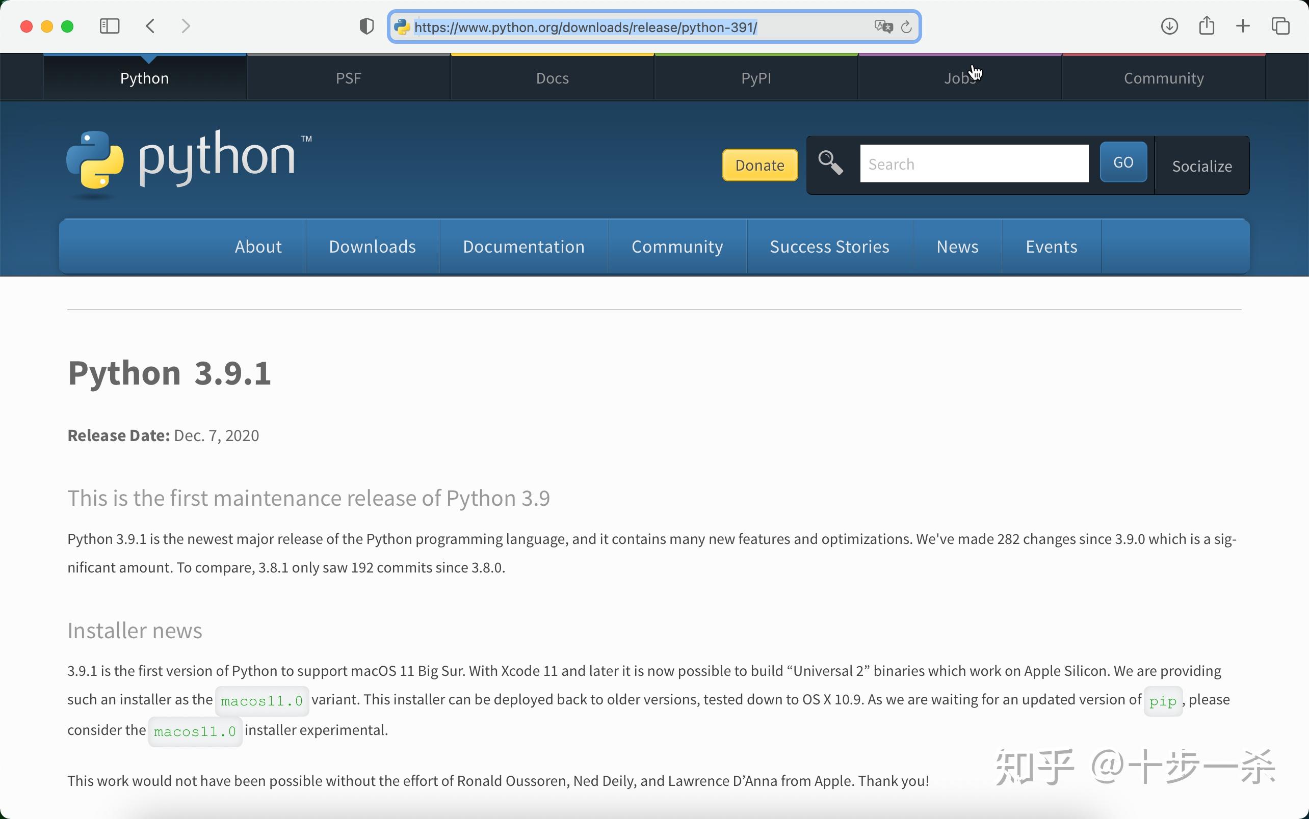Screen dimensions: 1309x819
Task: Click the privacy report shield icon
Action: [366, 26]
